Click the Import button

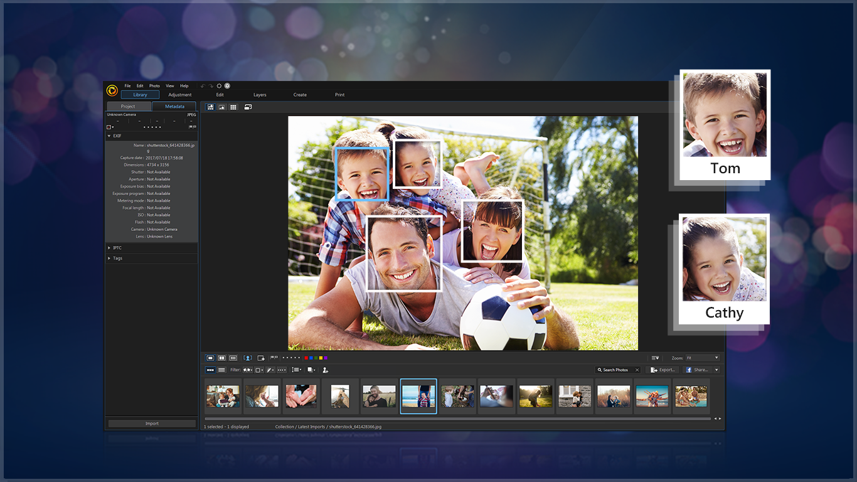pyautogui.click(x=152, y=424)
